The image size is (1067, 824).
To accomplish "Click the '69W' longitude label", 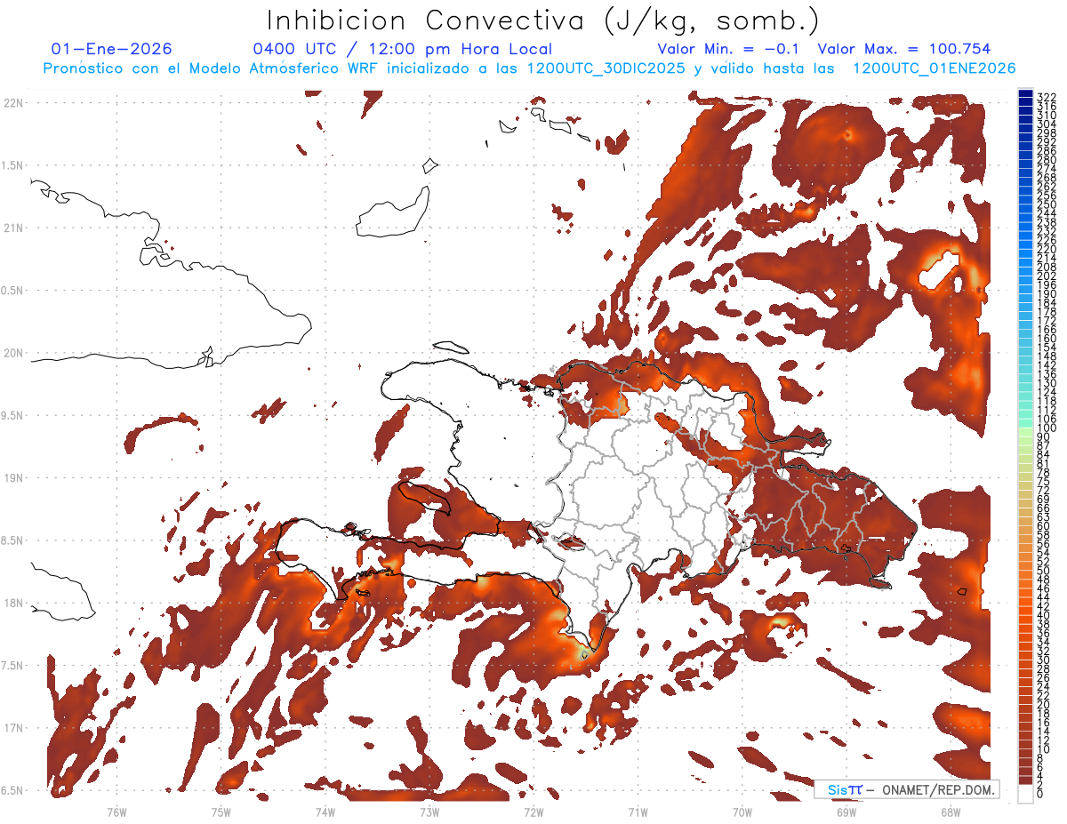I will point(846,812).
